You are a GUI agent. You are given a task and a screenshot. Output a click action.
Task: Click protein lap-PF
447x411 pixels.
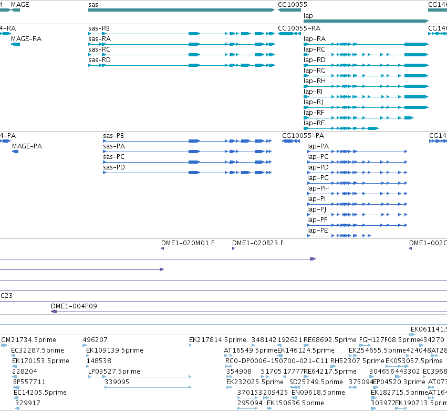pos(357,225)
